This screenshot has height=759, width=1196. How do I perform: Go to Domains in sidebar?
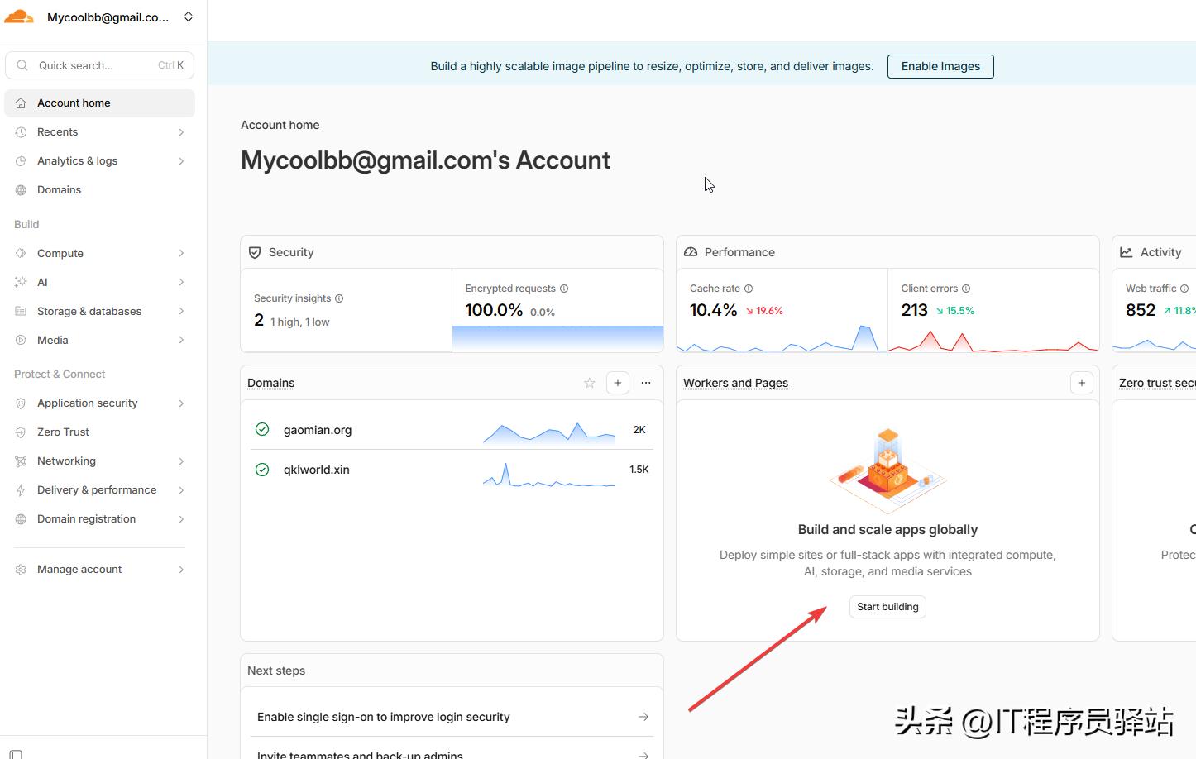(59, 189)
